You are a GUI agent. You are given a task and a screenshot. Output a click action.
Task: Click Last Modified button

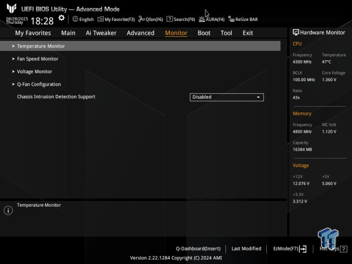pos(246,249)
